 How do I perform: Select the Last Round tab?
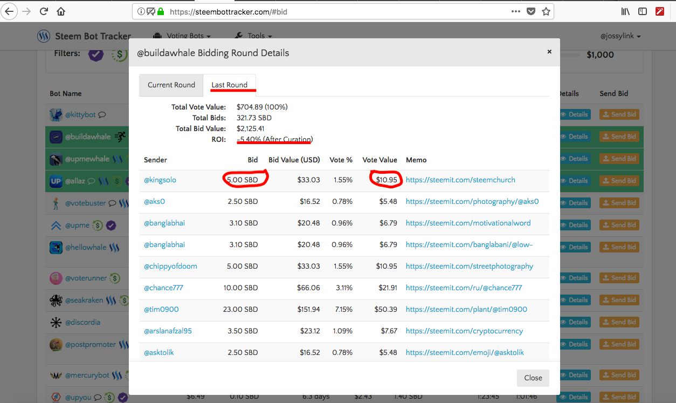pyautogui.click(x=230, y=85)
